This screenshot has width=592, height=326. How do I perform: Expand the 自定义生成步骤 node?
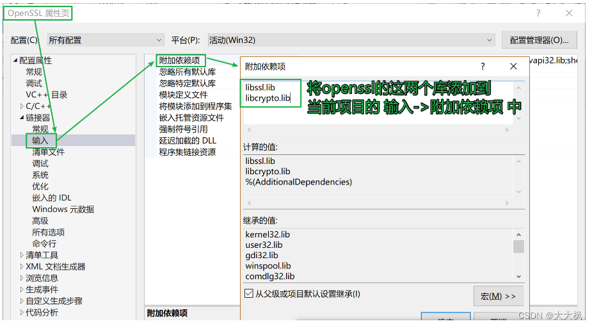tap(22, 301)
